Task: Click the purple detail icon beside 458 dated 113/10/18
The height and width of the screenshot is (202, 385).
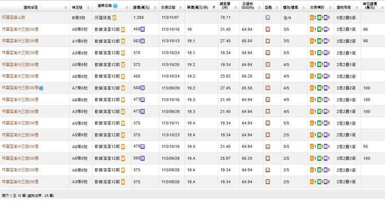Action: pos(143,29)
